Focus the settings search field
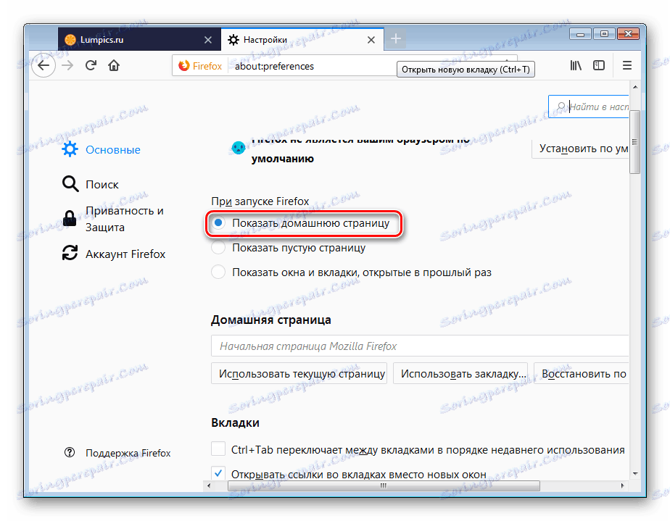Image resolution: width=670 pixels, height=521 pixels. coord(588,107)
